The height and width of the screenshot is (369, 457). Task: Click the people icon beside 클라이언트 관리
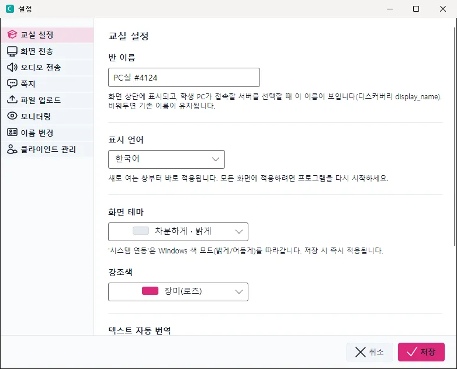click(12, 149)
